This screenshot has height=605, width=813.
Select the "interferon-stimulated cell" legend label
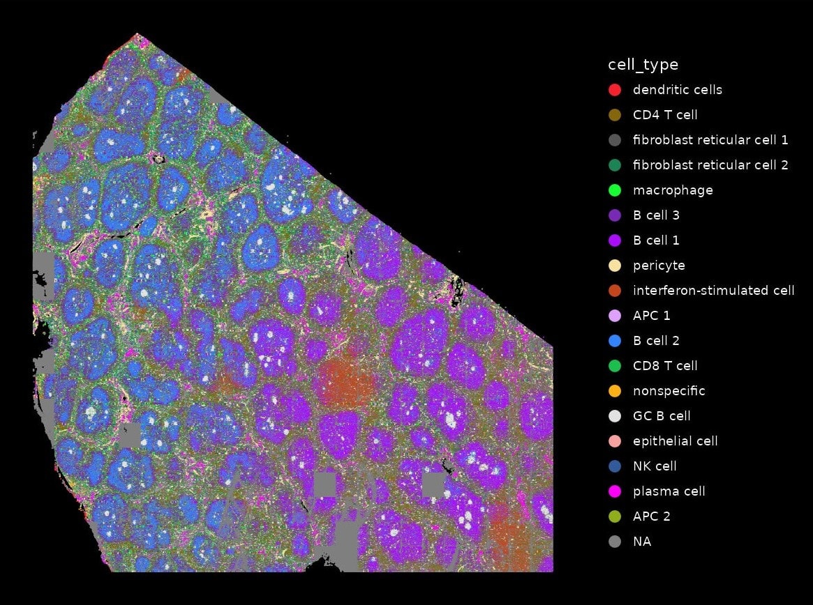pyautogui.click(x=713, y=291)
